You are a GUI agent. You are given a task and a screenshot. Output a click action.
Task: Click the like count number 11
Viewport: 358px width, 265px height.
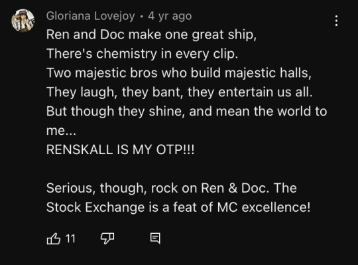tap(70, 238)
